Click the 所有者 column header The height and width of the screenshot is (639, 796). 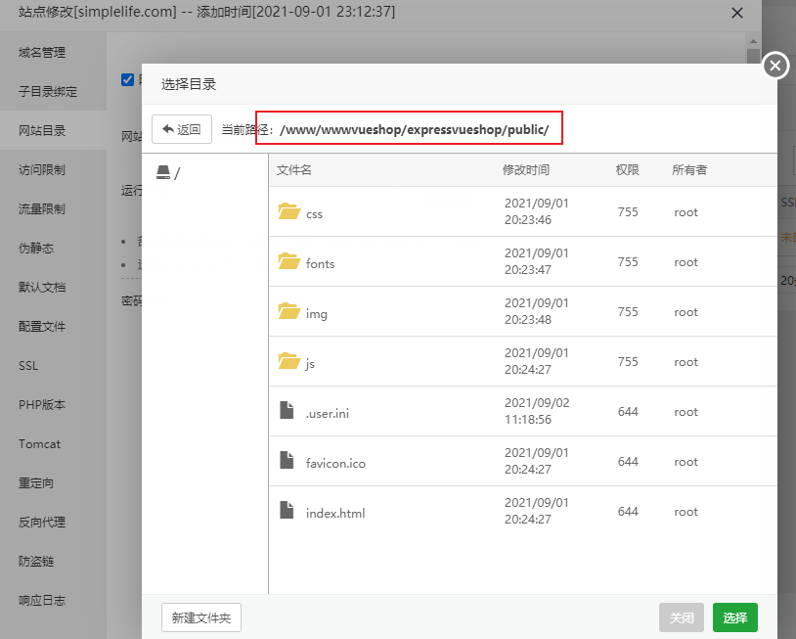click(689, 169)
